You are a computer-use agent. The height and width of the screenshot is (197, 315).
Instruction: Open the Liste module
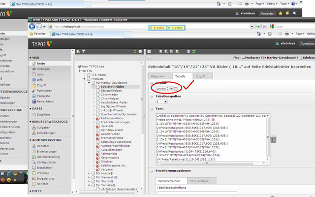[40, 74]
